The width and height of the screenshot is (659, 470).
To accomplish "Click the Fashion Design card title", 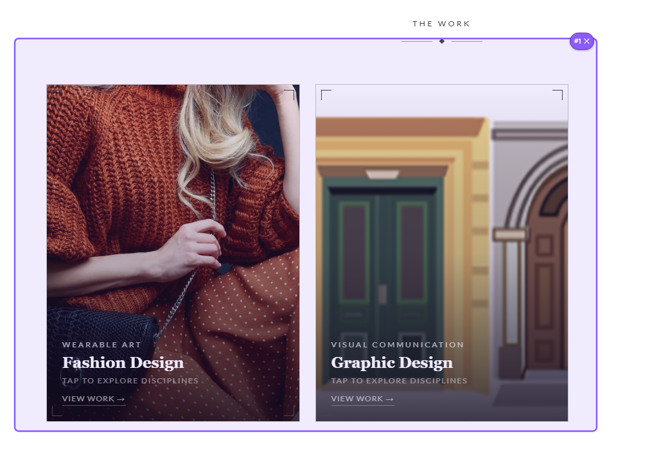I will (x=123, y=363).
